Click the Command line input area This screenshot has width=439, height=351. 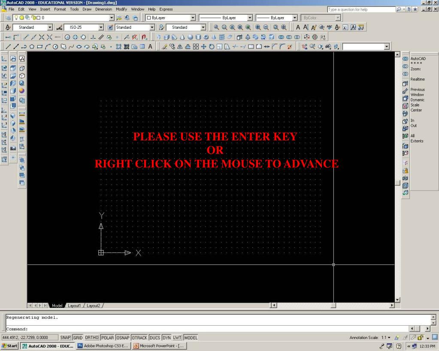coord(207,329)
